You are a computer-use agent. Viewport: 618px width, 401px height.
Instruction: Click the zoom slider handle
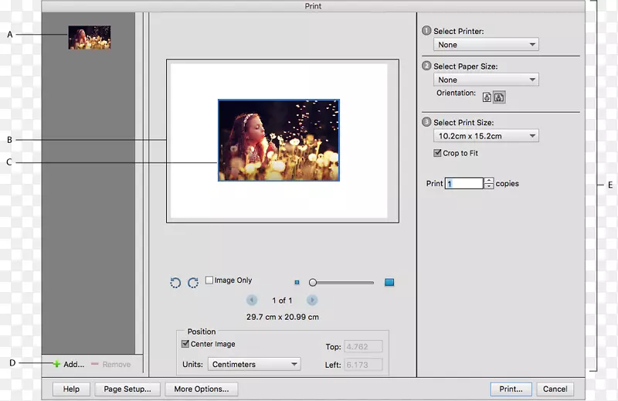coord(313,282)
